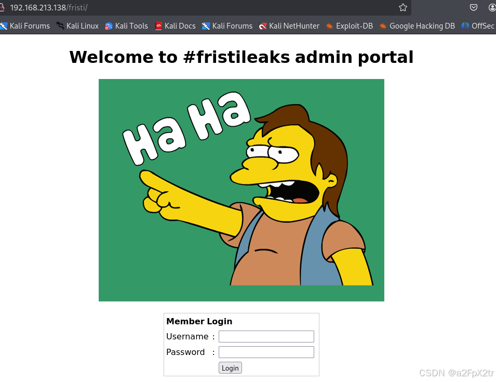Click the Login button

coord(230,368)
